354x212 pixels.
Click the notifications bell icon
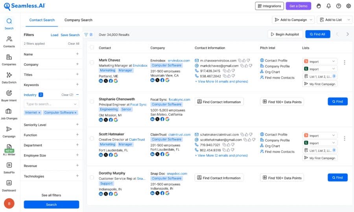[x=328, y=6]
